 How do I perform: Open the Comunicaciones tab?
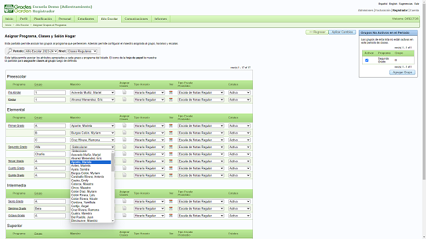[136, 19]
